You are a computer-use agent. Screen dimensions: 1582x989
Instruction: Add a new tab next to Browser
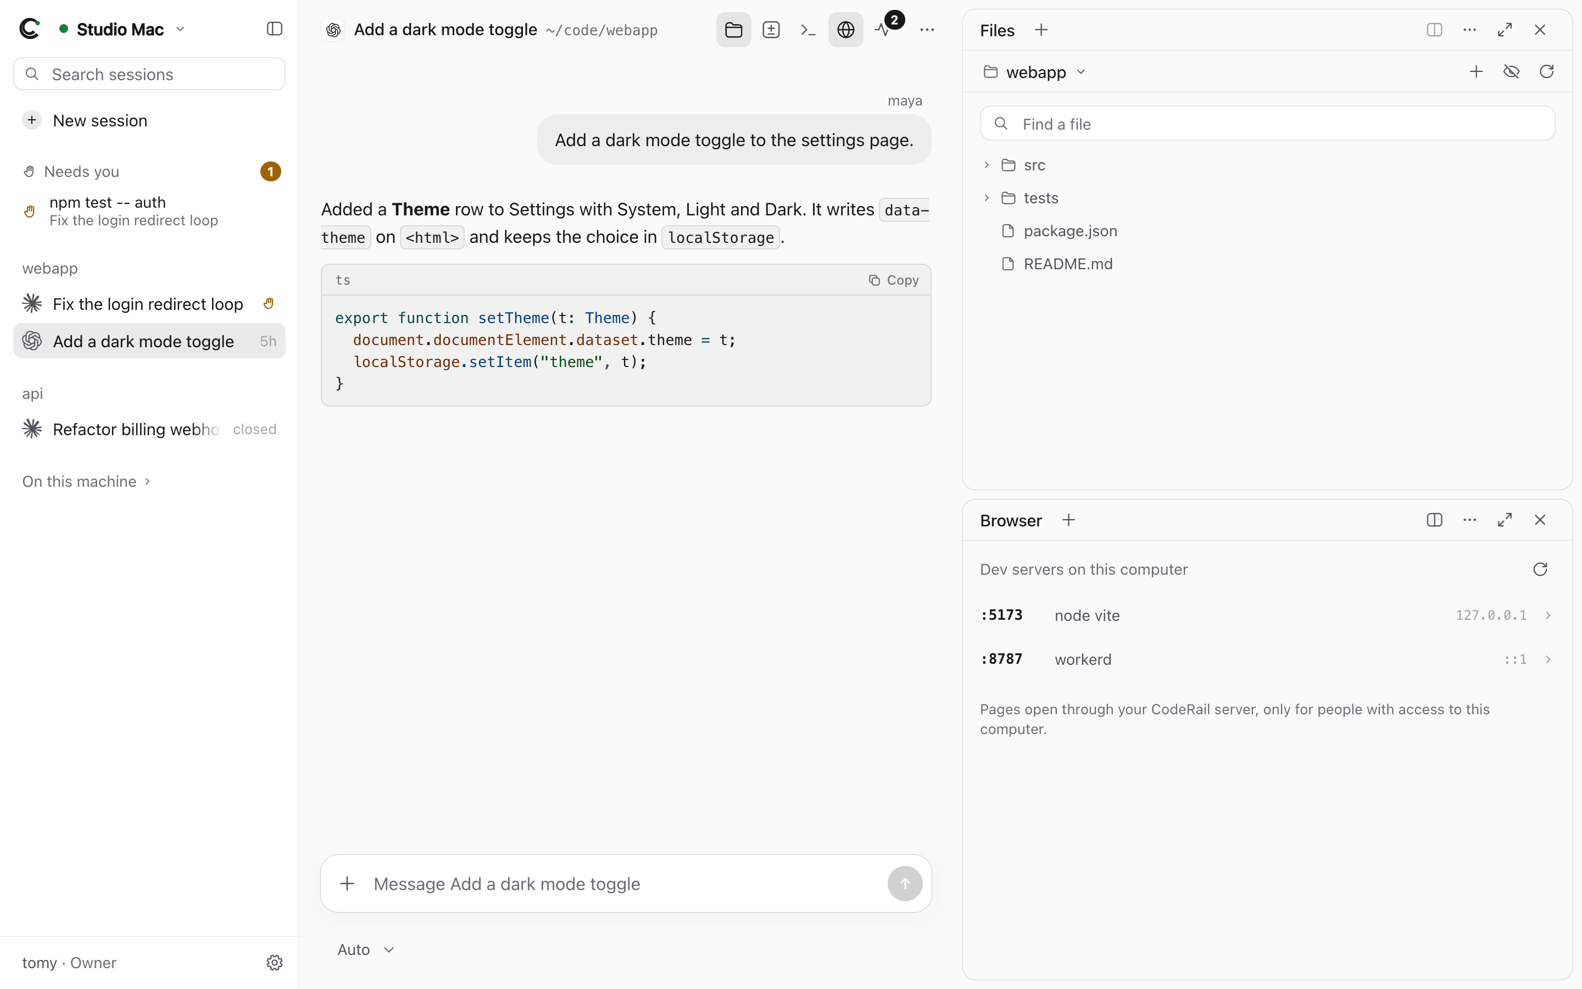click(x=1069, y=520)
